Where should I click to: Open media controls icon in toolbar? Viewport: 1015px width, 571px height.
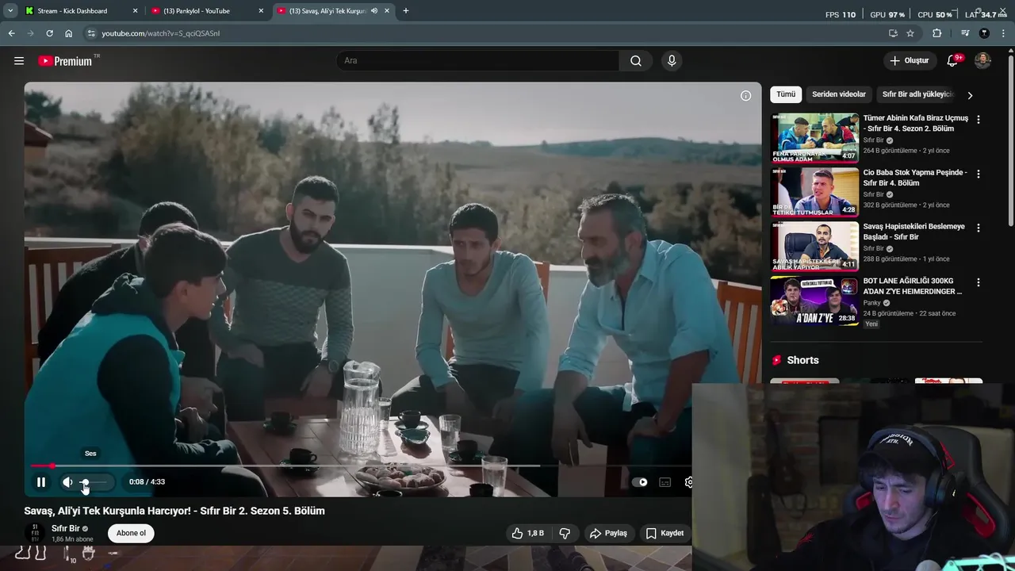coord(965,33)
